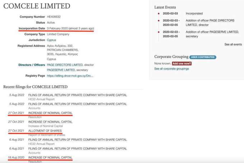Open second 27 Oct 2021 Increase of Nominal Capital filing
The width and height of the screenshot is (244, 163).
(x=50, y=122)
